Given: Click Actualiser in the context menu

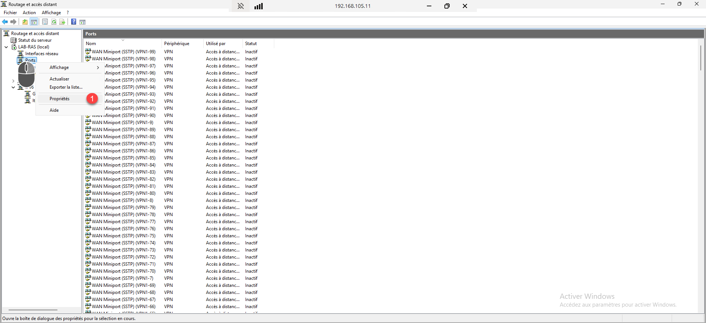Looking at the screenshot, I should click(x=59, y=79).
